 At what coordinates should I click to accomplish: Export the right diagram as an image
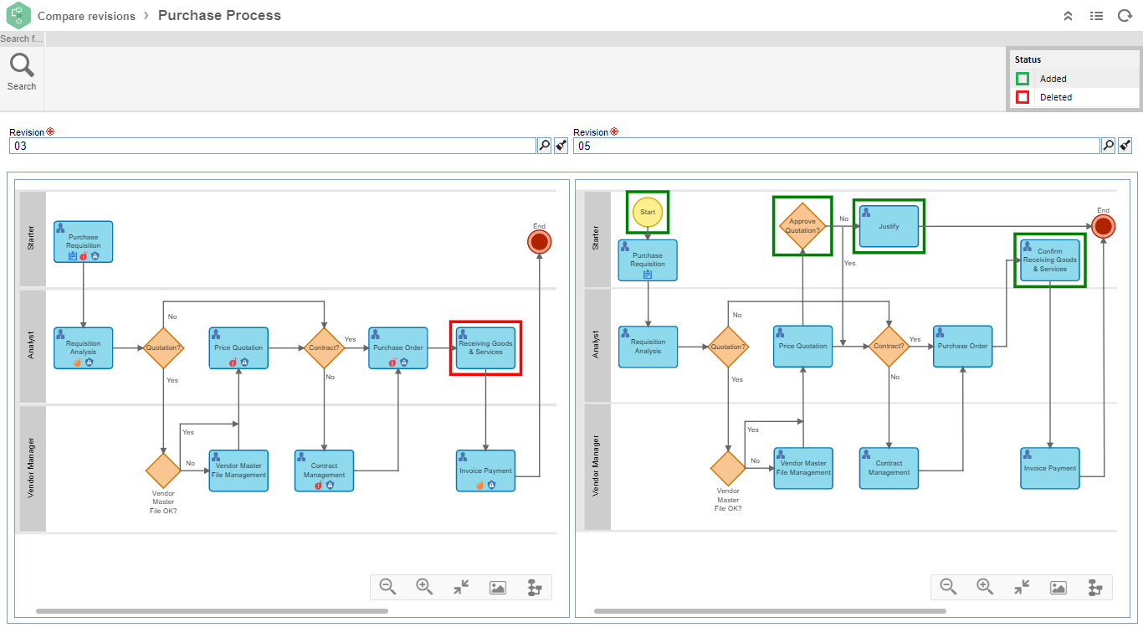coord(1058,587)
